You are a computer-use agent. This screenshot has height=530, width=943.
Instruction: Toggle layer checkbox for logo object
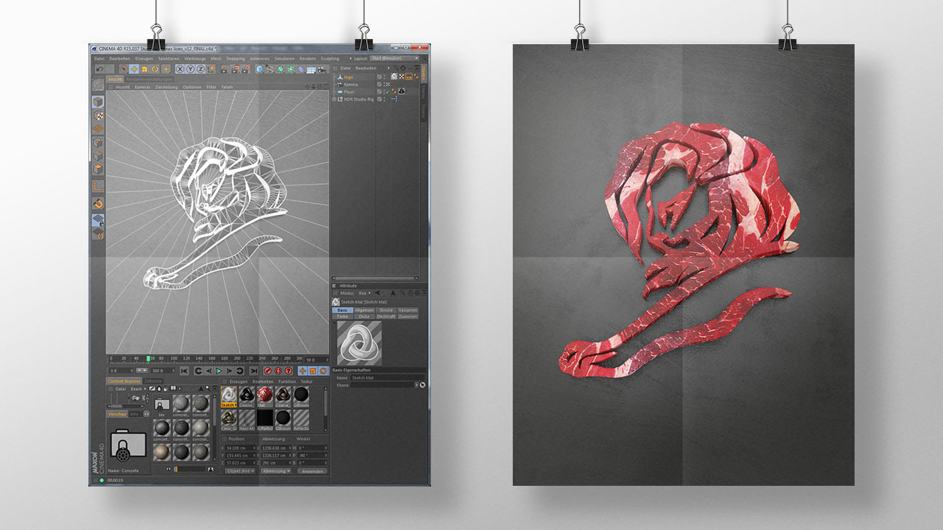[379, 77]
